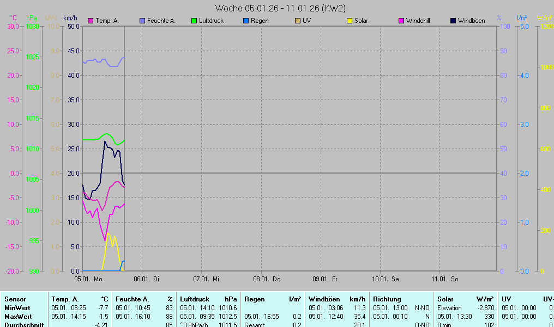Select the 06.01. Di date marker
This screenshot has height=327, width=554.
(148, 279)
